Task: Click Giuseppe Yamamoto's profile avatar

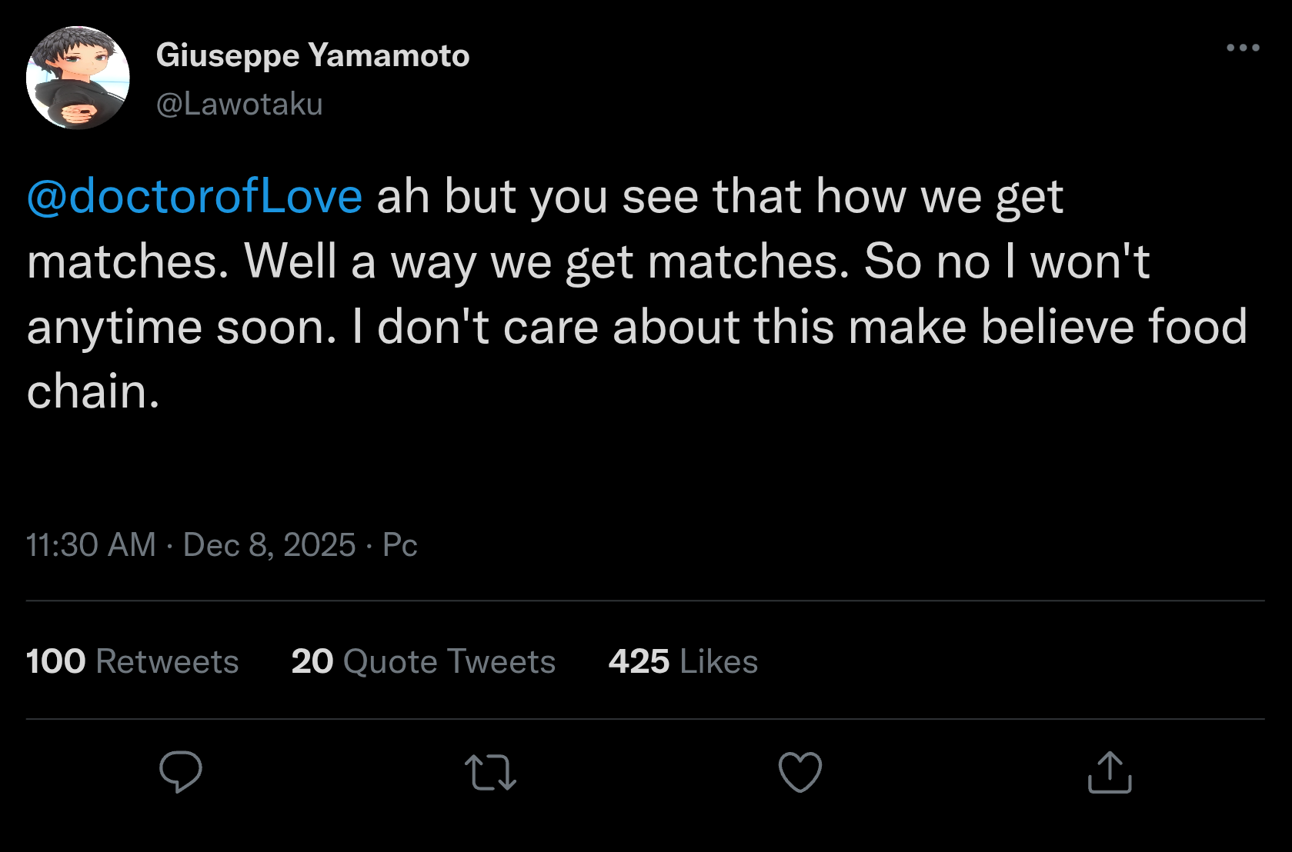Action: click(78, 78)
